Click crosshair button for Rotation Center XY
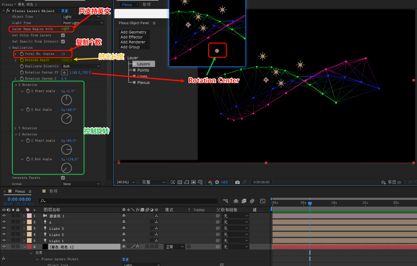 (64, 72)
